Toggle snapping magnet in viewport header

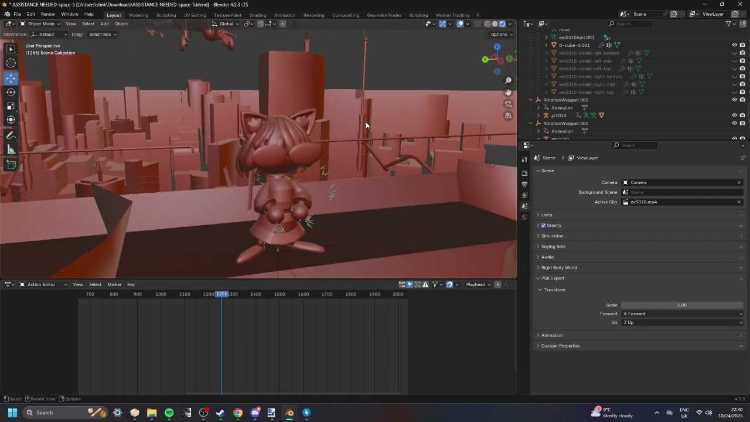pos(261,24)
